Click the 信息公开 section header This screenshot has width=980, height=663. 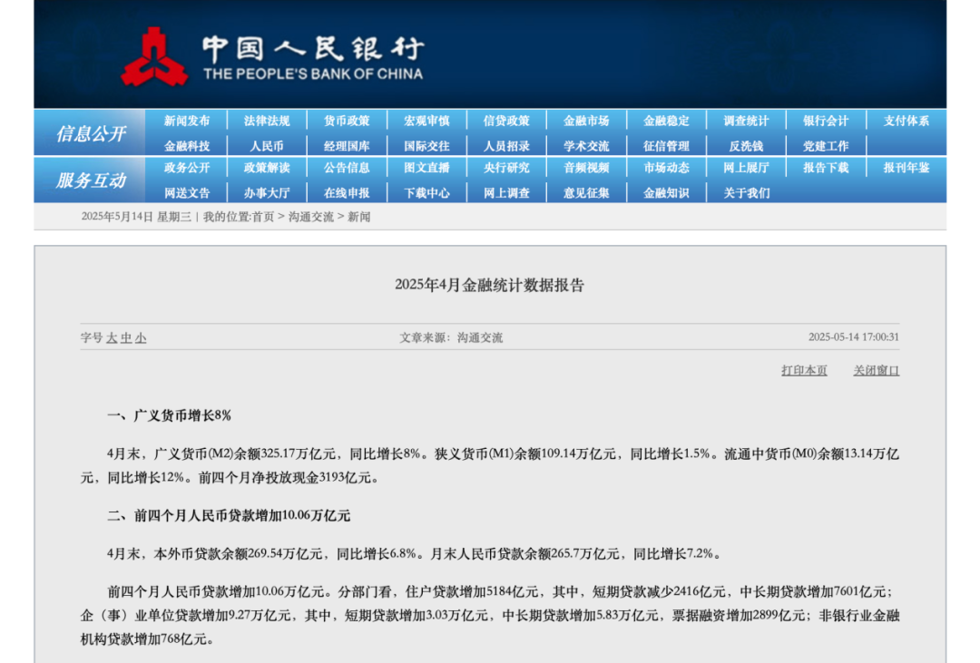[90, 133]
